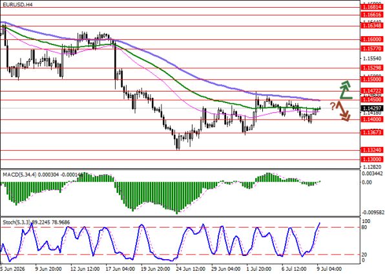The width and height of the screenshot is (385, 274).
Task: Select the 1.13240 price level label
Action: pyautogui.click(x=372, y=150)
